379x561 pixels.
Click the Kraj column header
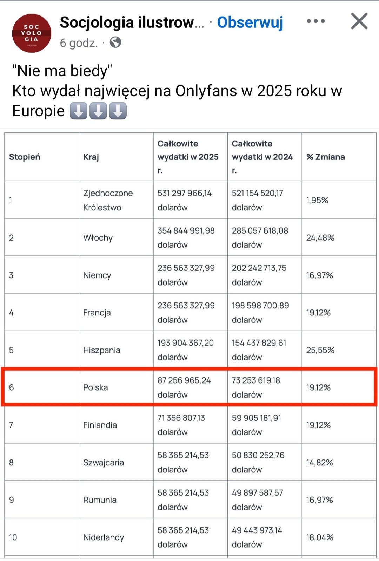tap(91, 157)
